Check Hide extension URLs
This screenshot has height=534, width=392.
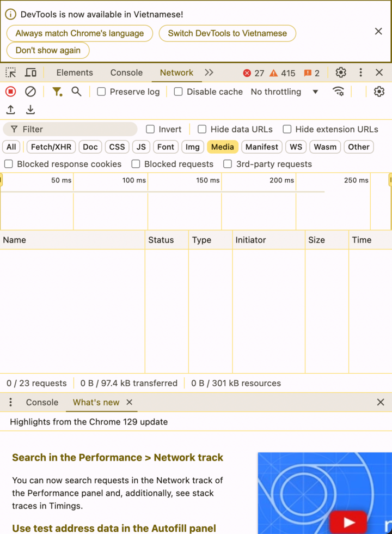(x=287, y=130)
